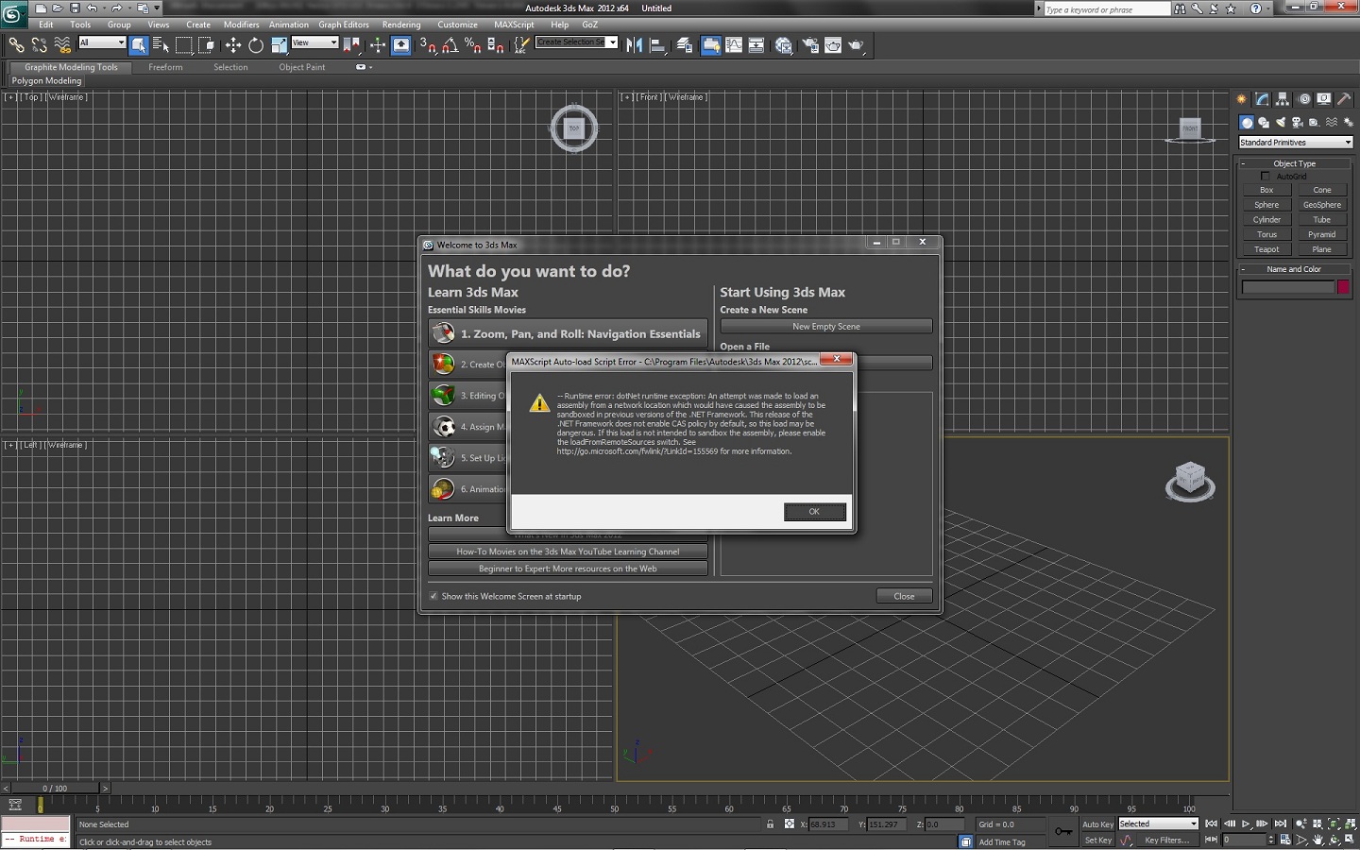This screenshot has width=1360, height=850.
Task: Open the selection filter All dropdown
Action: pyautogui.click(x=102, y=42)
